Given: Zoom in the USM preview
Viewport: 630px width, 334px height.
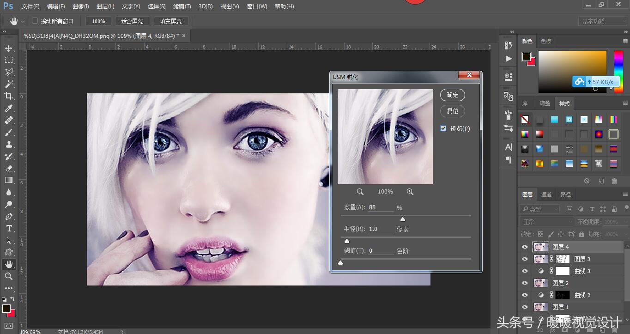Looking at the screenshot, I should pos(410,192).
